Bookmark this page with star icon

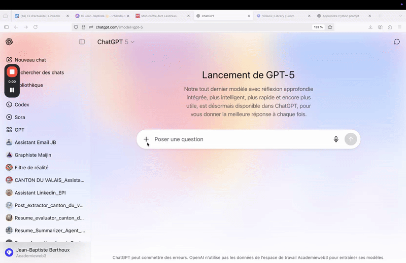(x=330, y=27)
